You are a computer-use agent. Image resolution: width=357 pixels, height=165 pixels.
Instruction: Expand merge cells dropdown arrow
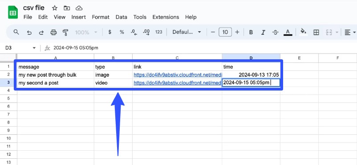click(x=337, y=32)
